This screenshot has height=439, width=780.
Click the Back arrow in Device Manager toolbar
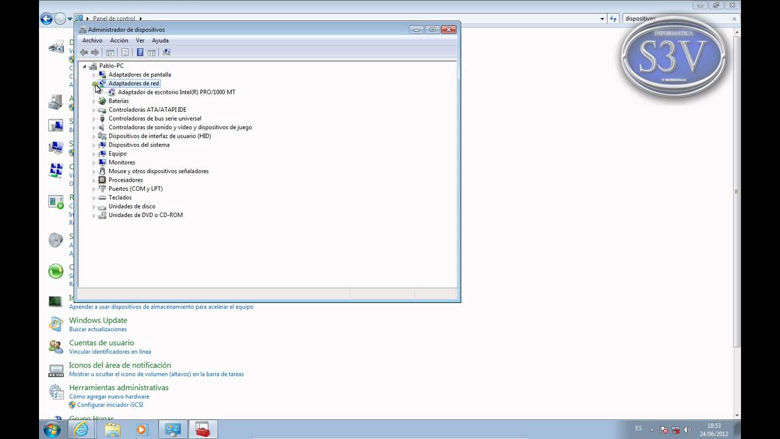coord(84,52)
